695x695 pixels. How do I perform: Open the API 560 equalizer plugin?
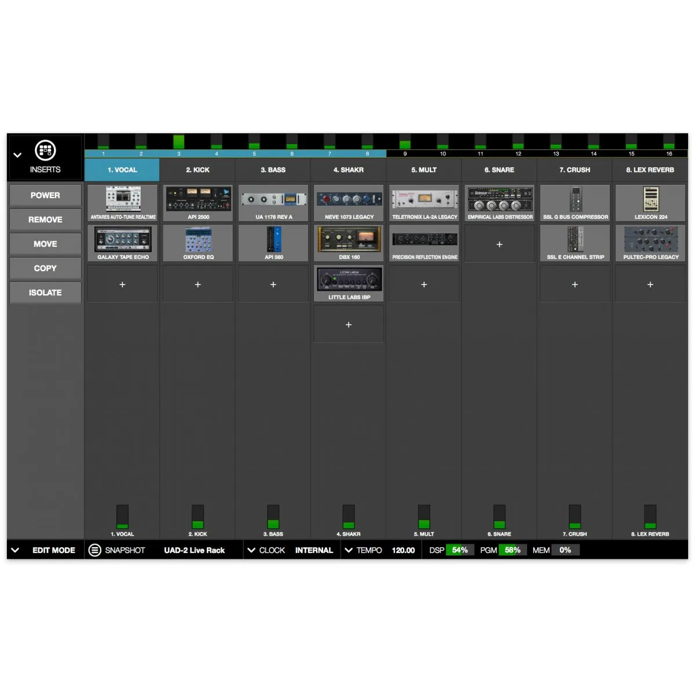click(273, 243)
